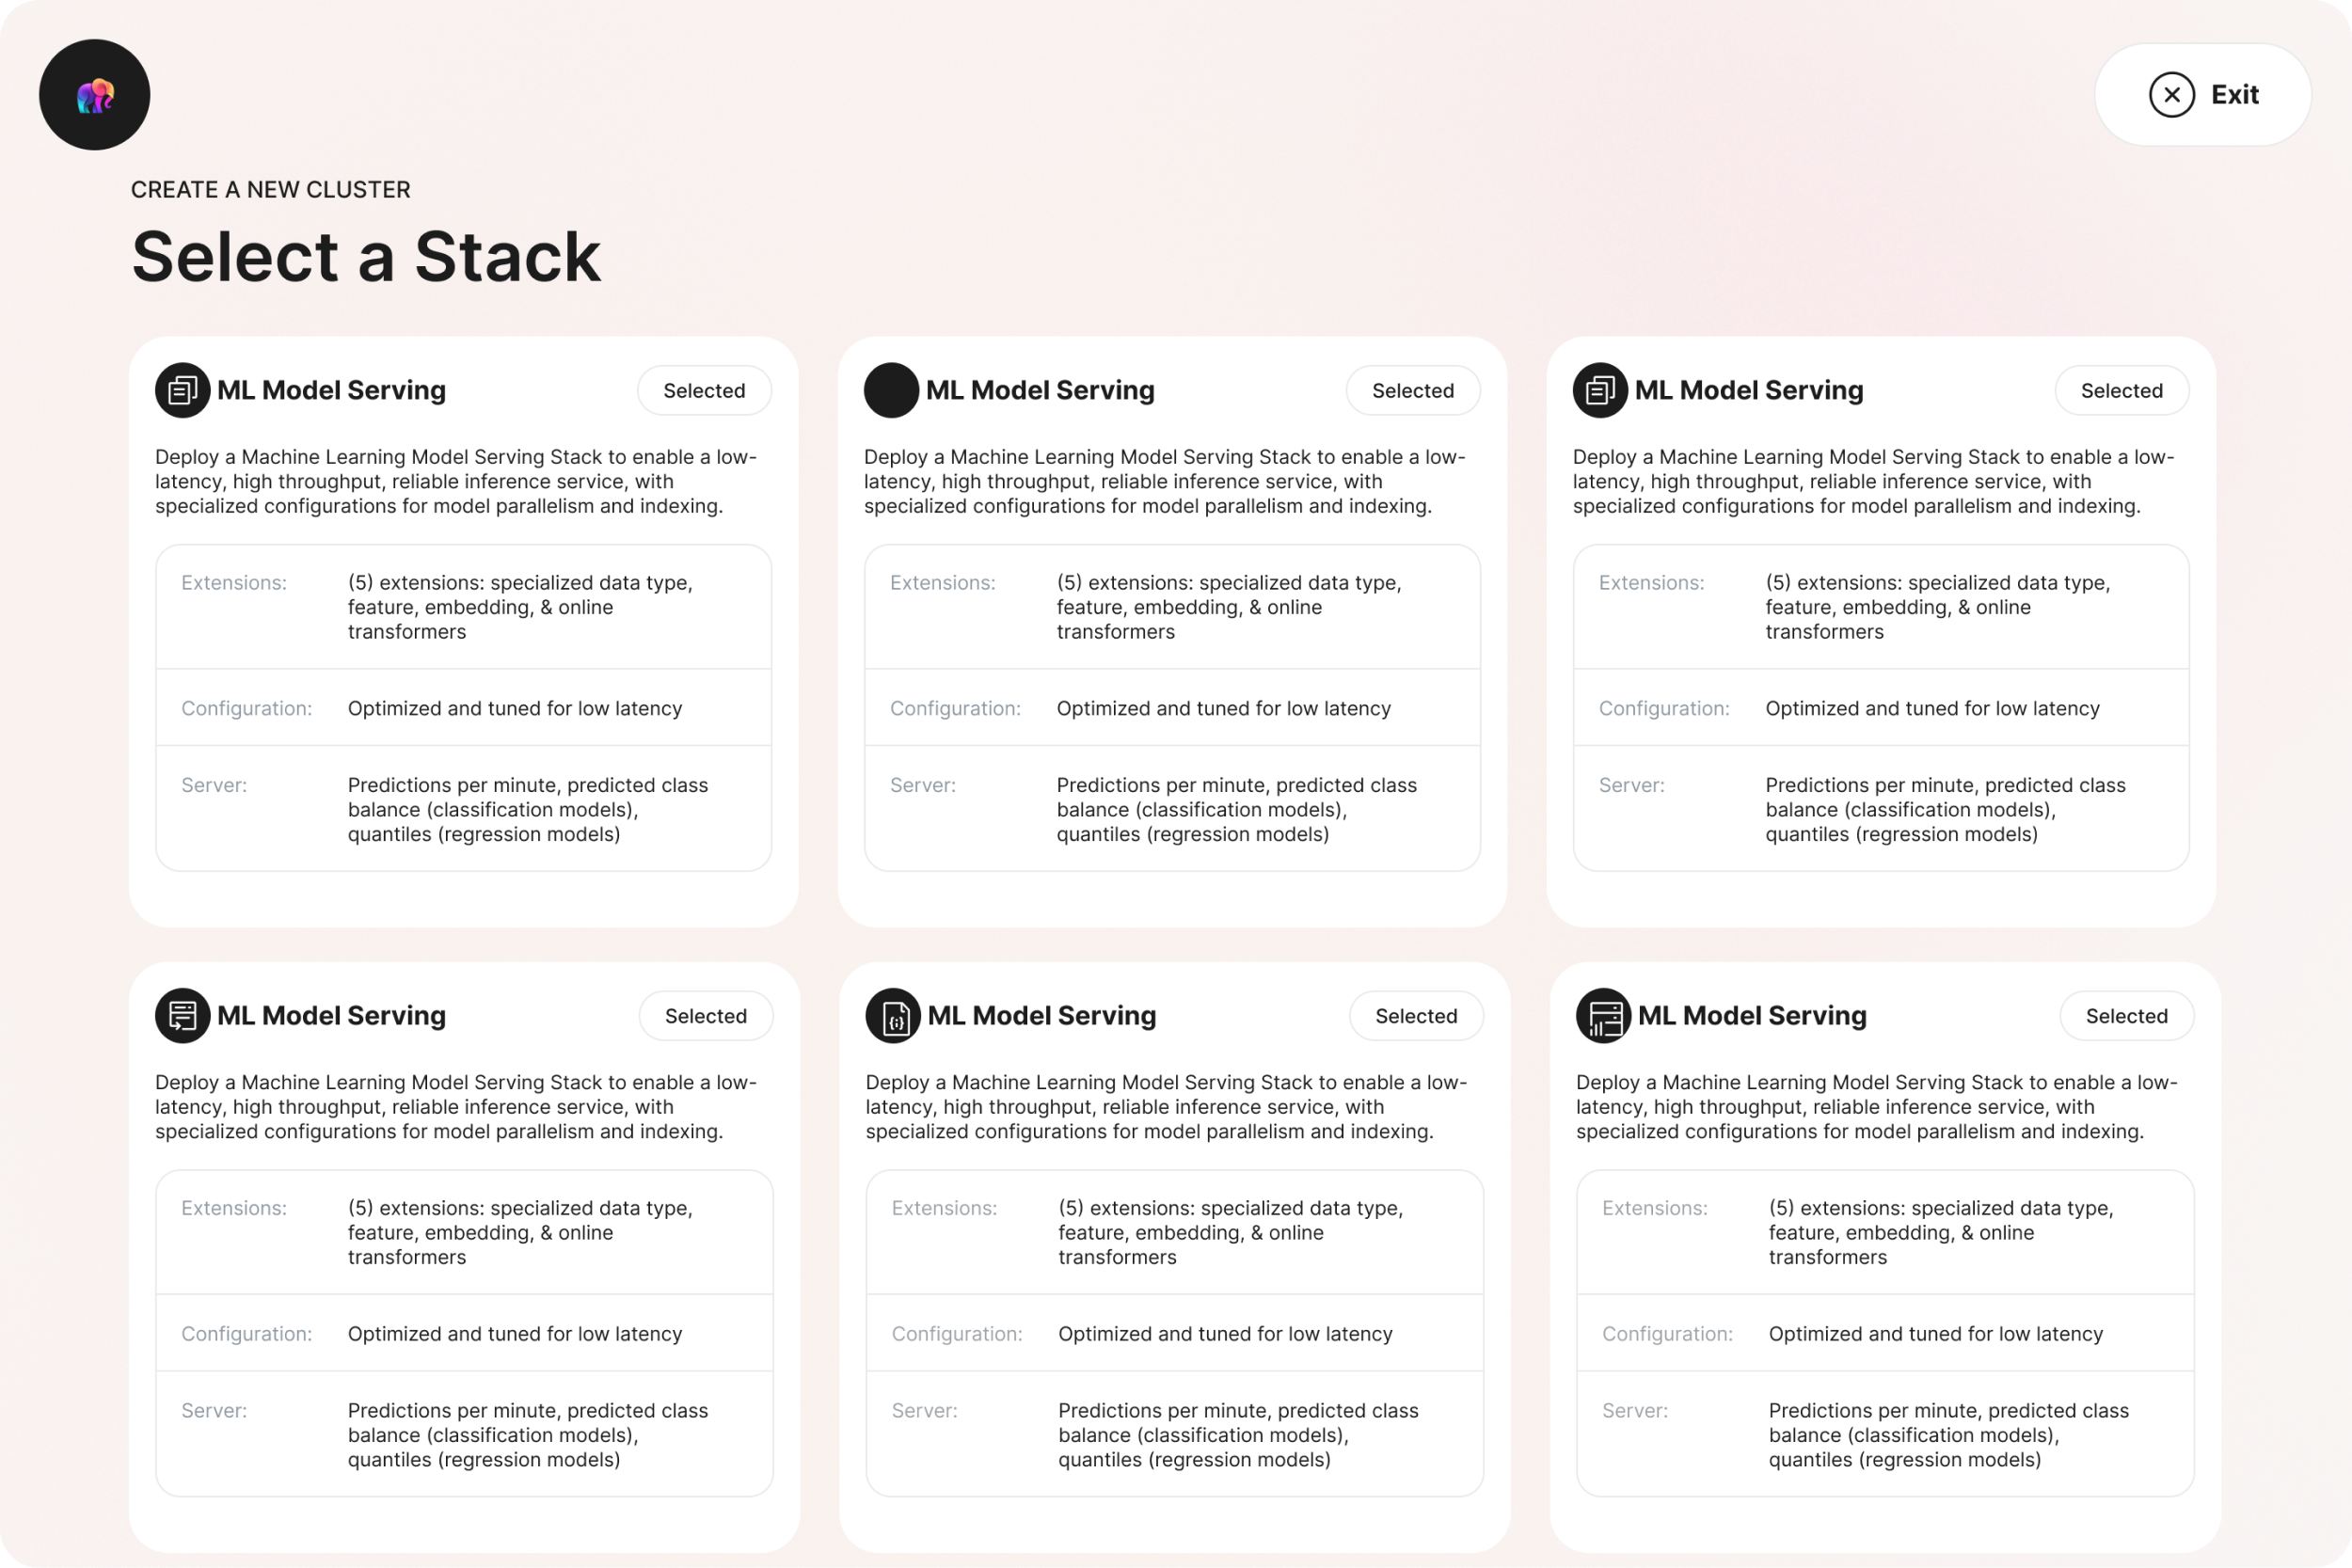
Task: Click the copy-pages icon in the first card
Action: pyautogui.click(x=182, y=390)
